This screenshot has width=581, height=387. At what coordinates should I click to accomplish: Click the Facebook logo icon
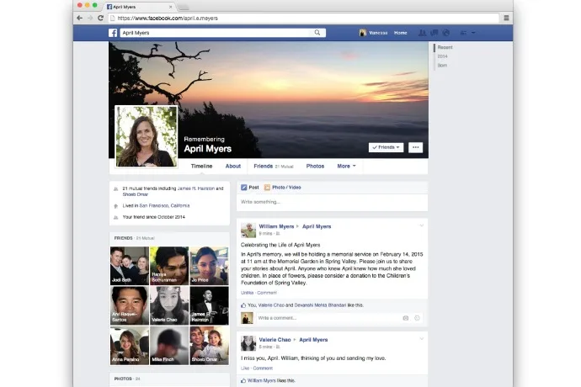113,33
